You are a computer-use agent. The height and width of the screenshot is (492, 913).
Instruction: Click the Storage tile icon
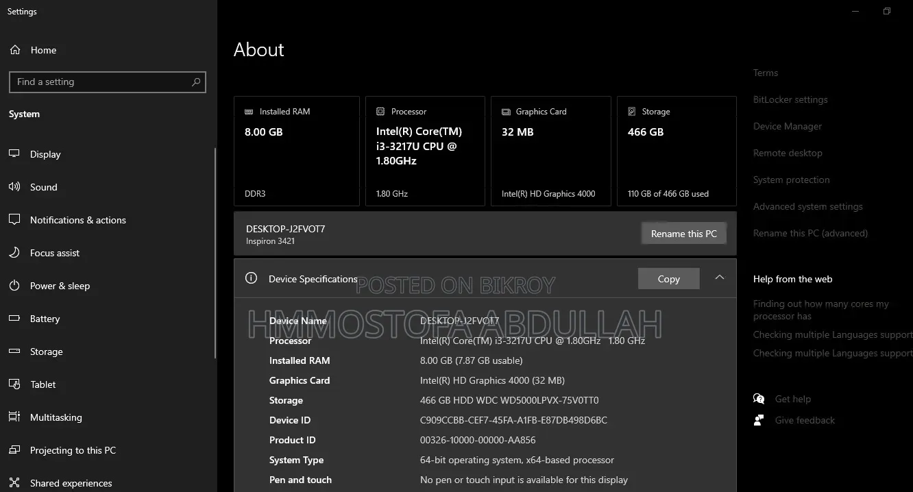[632, 112]
